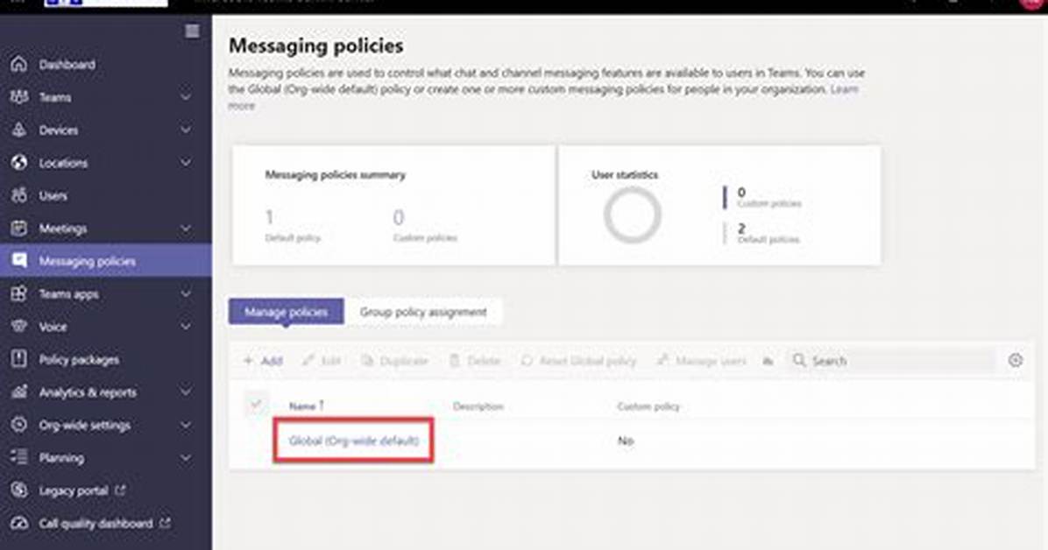
Task: Click the Teams apps icon
Action: 18,293
